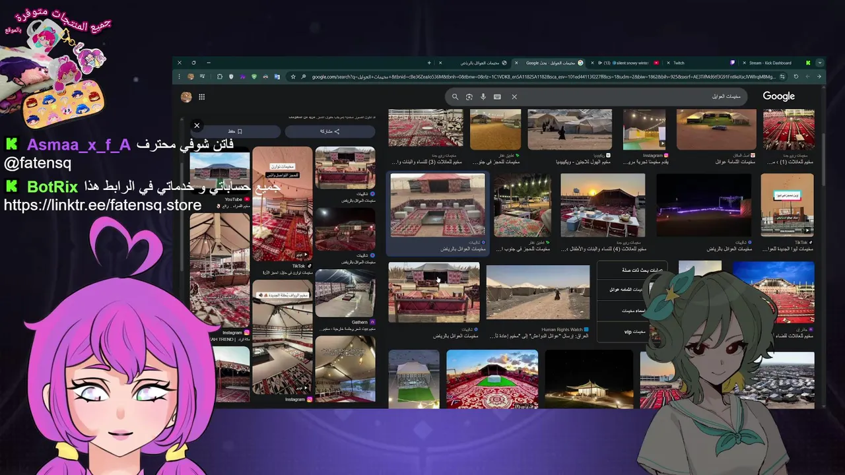Image resolution: width=845 pixels, height=475 pixels.
Task: Open on-screen keyboard input tool
Action: 497,97
